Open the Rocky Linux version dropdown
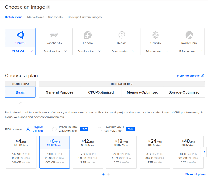The image size is (208, 180). point(189,51)
